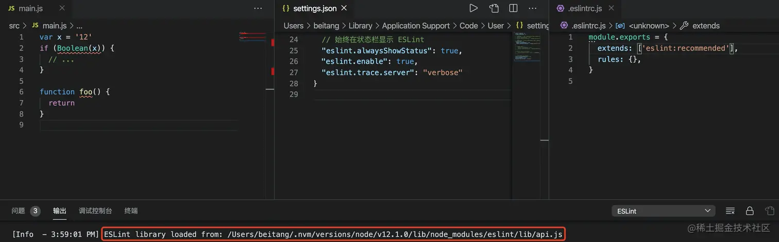Click the src breadcrumb in main.js
The image size is (779, 242).
point(14,25)
